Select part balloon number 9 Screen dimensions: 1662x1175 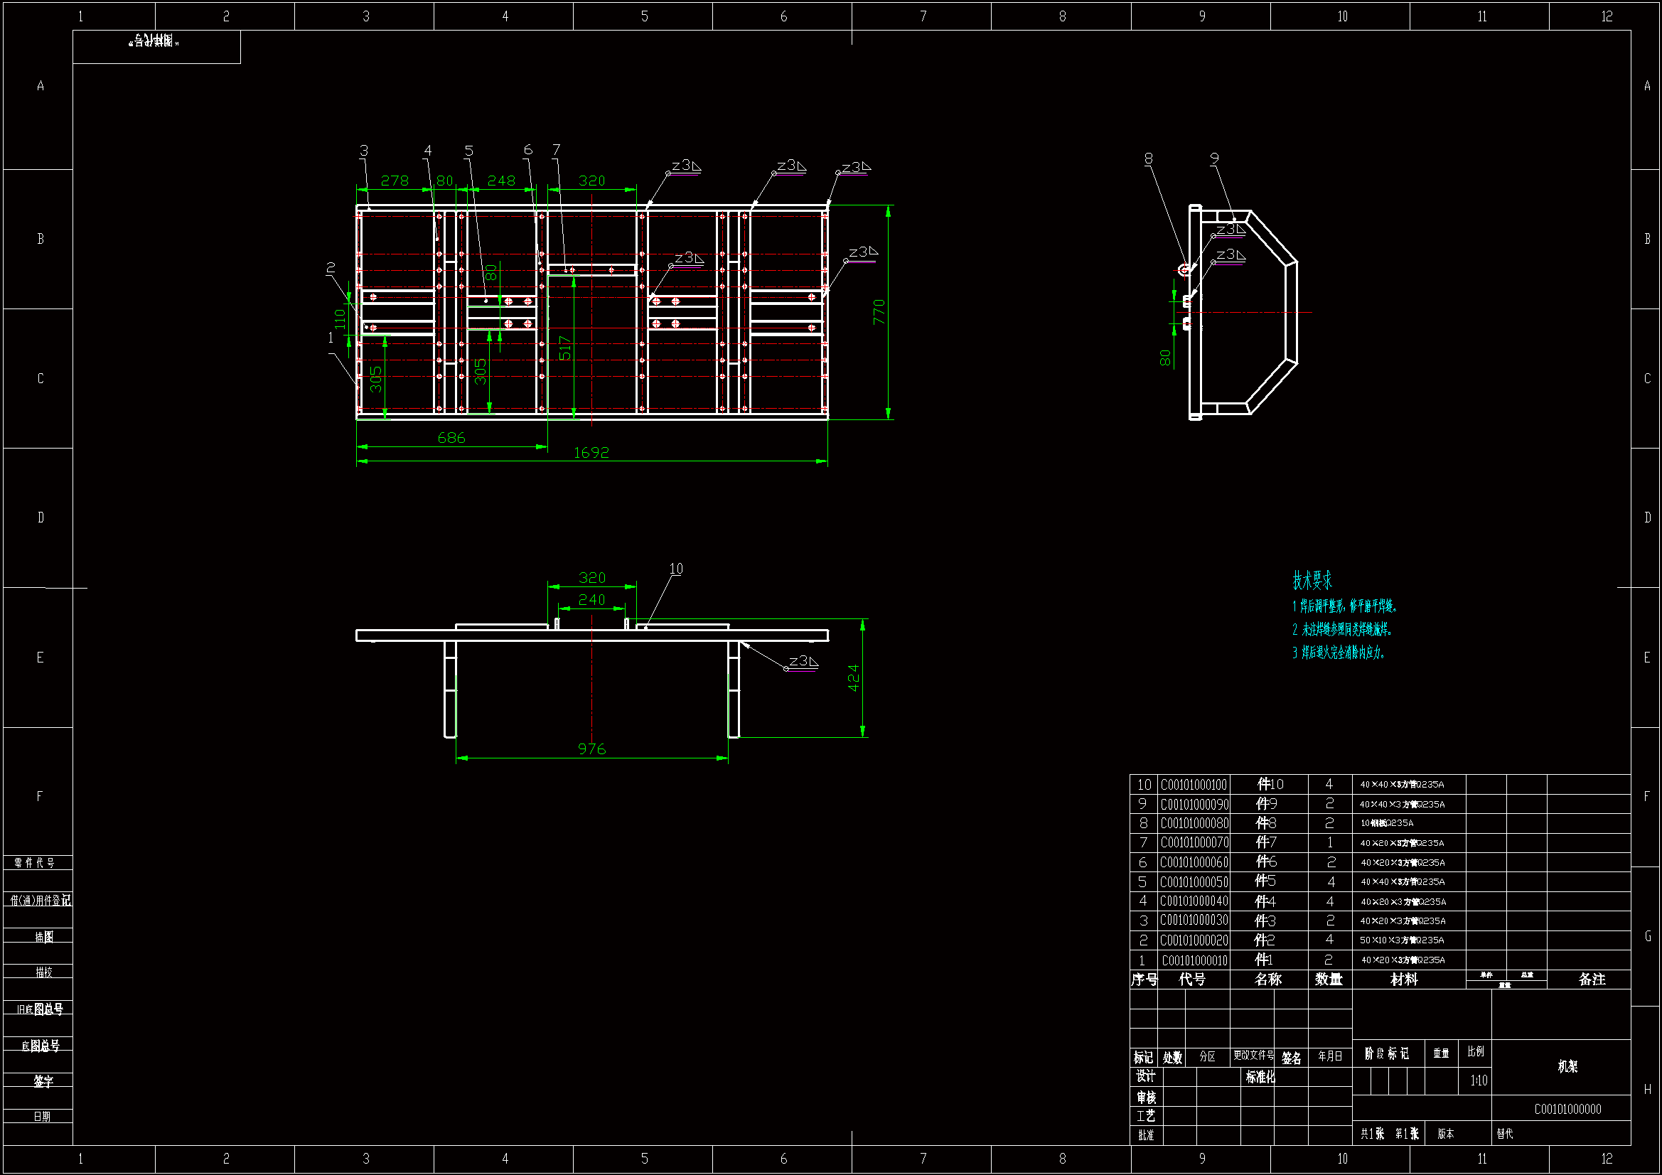(x=1214, y=158)
